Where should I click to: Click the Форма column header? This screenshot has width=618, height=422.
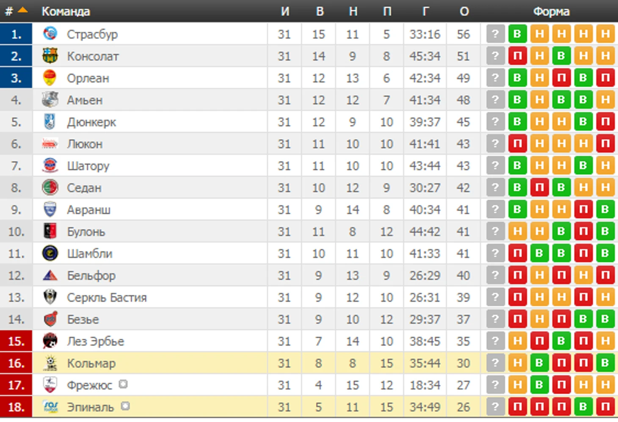[551, 11]
